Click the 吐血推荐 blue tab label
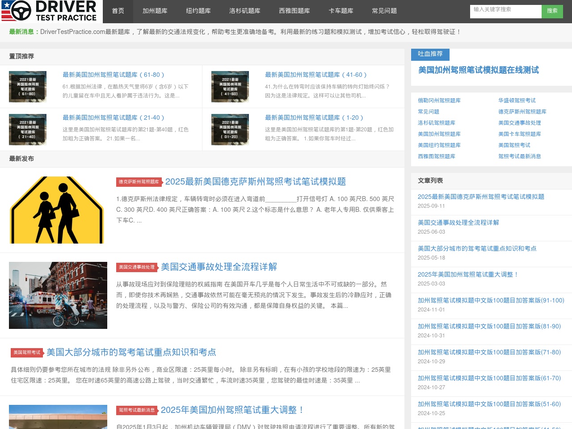Image resolution: width=572 pixels, height=429 pixels. [430, 54]
